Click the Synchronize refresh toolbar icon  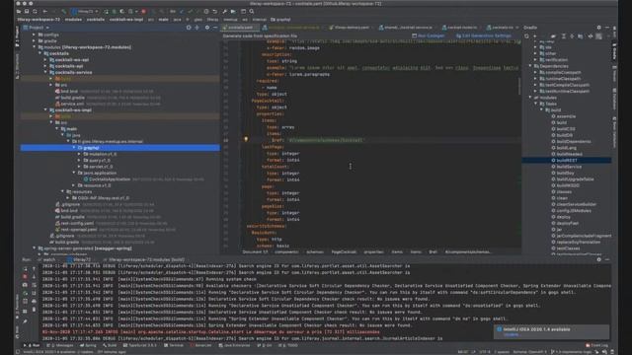click(x=35, y=11)
